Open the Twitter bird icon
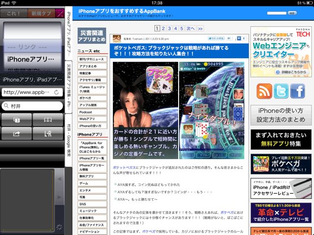The width and height of the screenshot is (314, 235). 281,91
